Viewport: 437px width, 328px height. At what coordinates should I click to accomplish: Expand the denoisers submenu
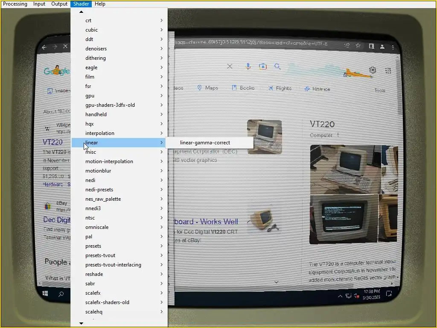(119, 49)
